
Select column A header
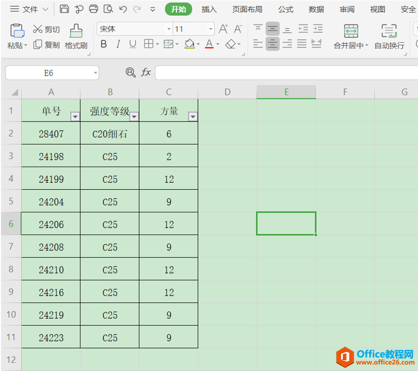(x=51, y=92)
